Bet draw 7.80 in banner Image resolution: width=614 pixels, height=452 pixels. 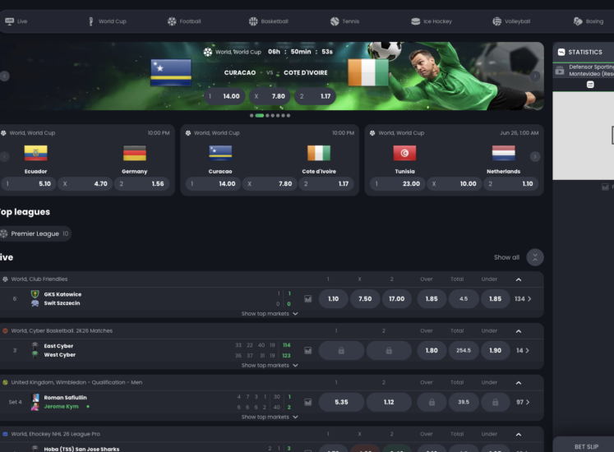(x=270, y=96)
